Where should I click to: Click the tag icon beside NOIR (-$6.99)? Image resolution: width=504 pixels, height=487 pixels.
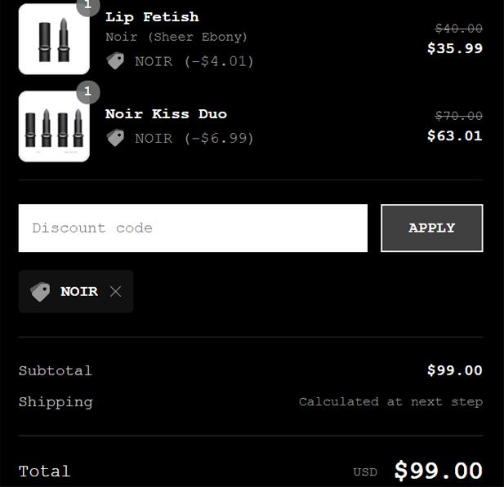click(115, 138)
